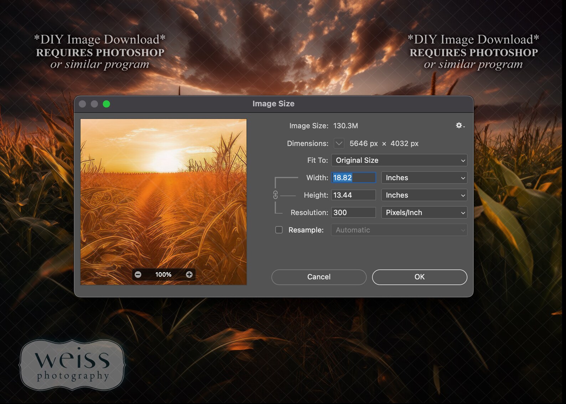
Task: Open the Fit To Original Size dropdown
Action: coord(399,160)
